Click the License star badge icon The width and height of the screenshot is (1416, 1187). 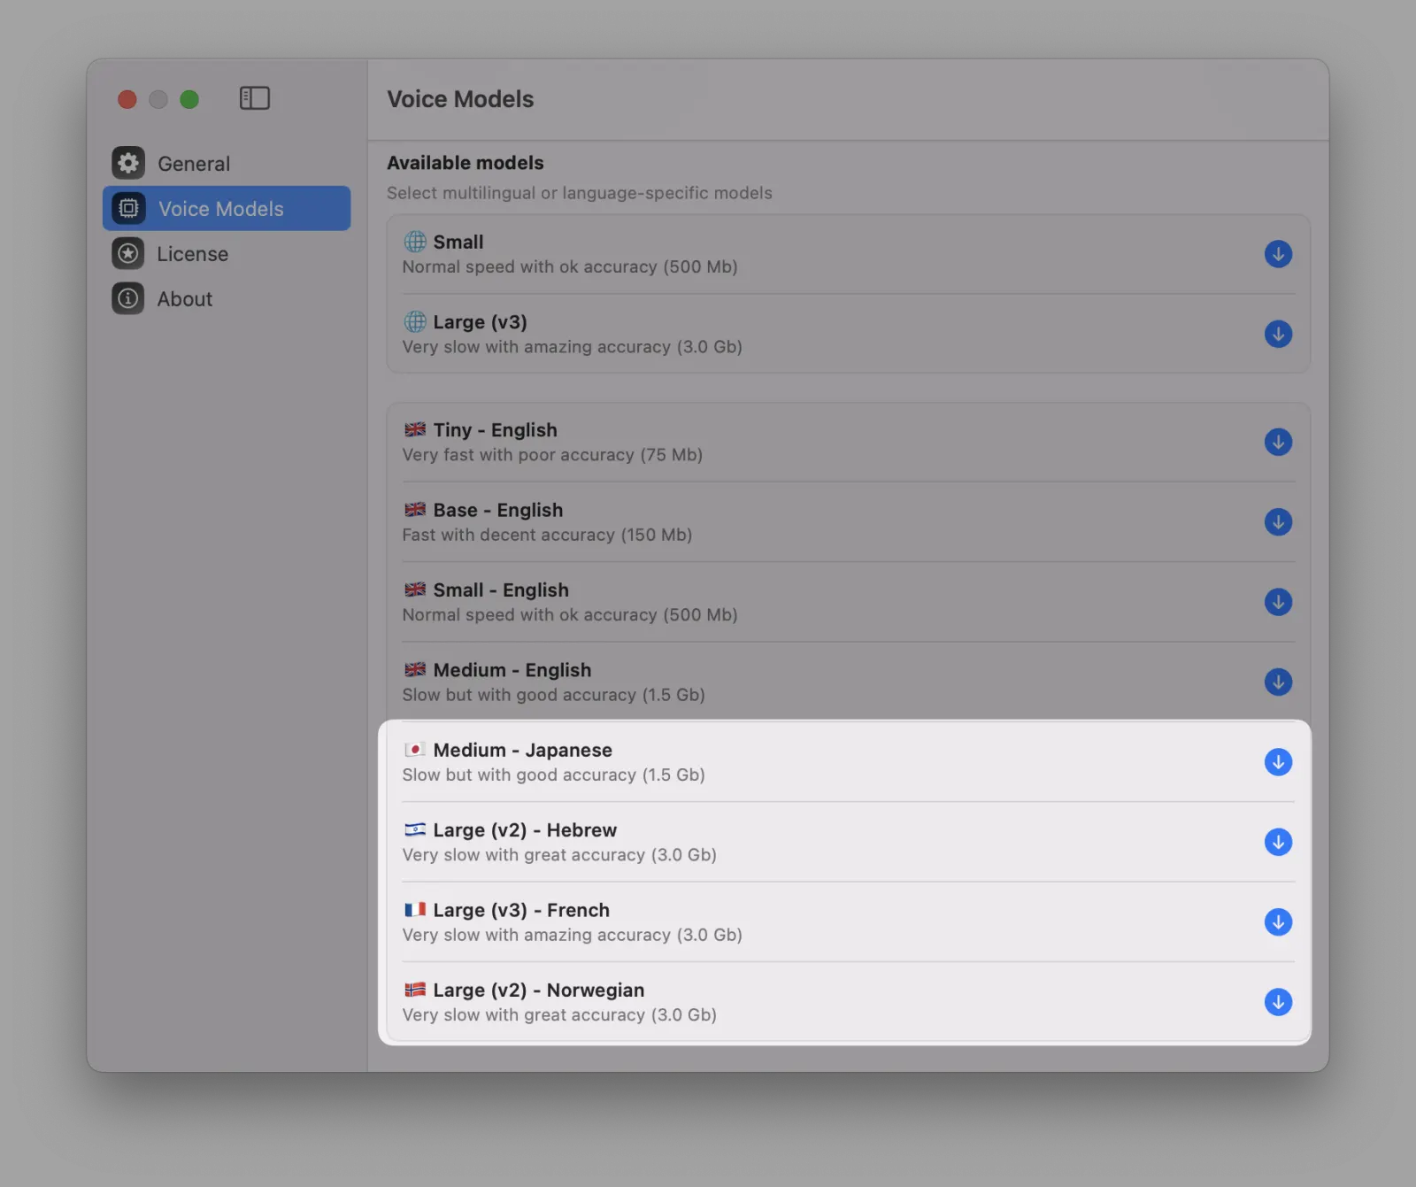[128, 253]
